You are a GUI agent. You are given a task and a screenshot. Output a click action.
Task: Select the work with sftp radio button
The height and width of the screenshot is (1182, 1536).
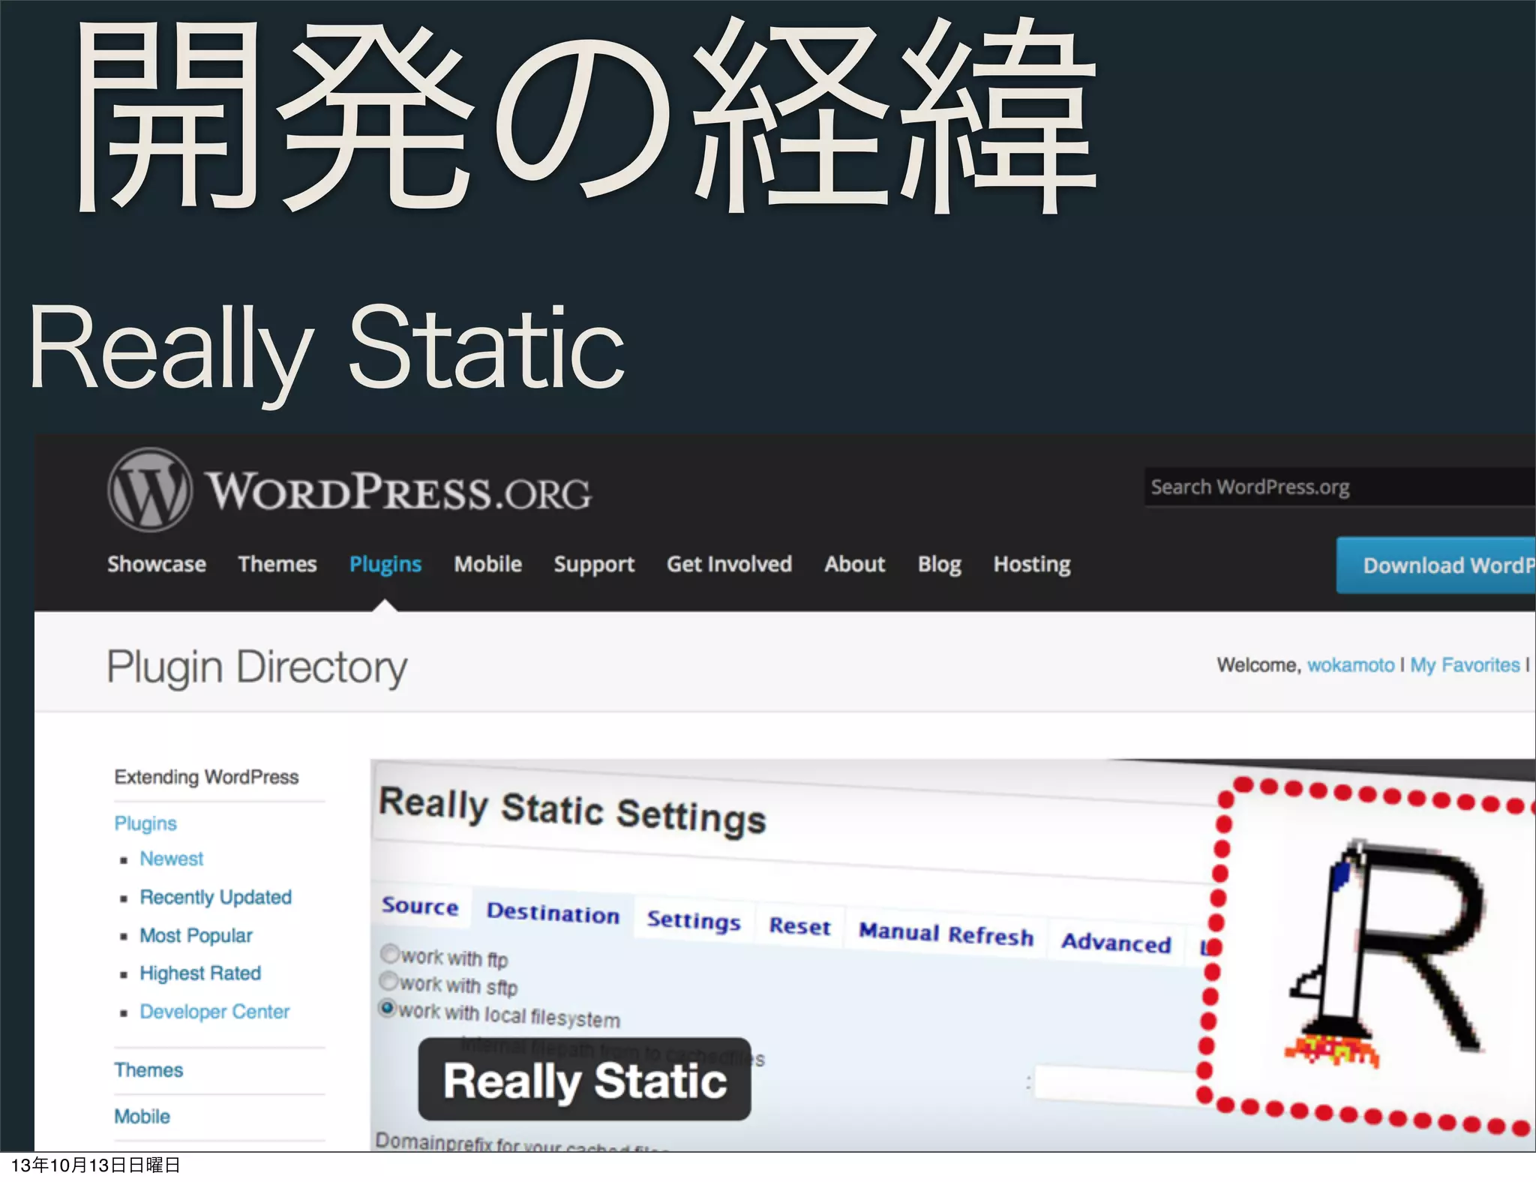388,980
